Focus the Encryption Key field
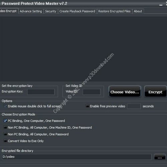Image resolution: width=167 pixels, height=167 pixels. click(x=41, y=92)
